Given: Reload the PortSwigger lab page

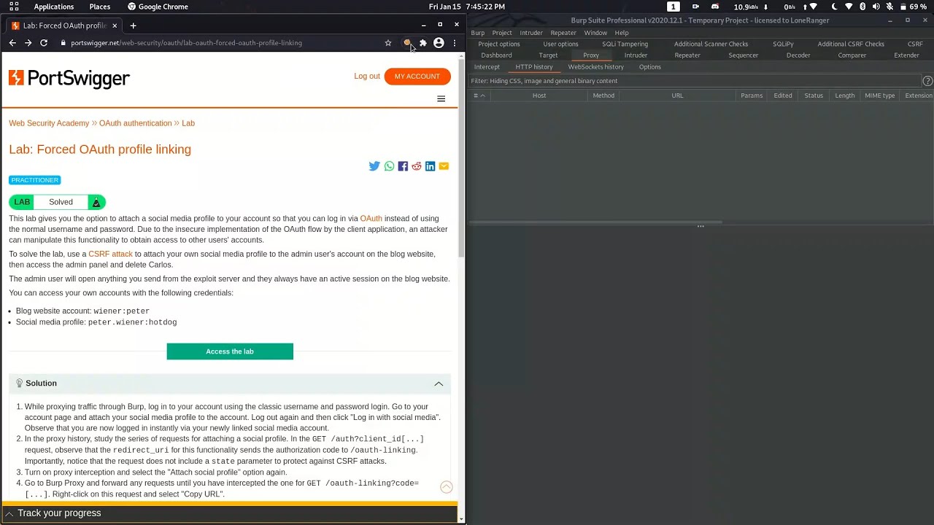Looking at the screenshot, I should [x=44, y=43].
